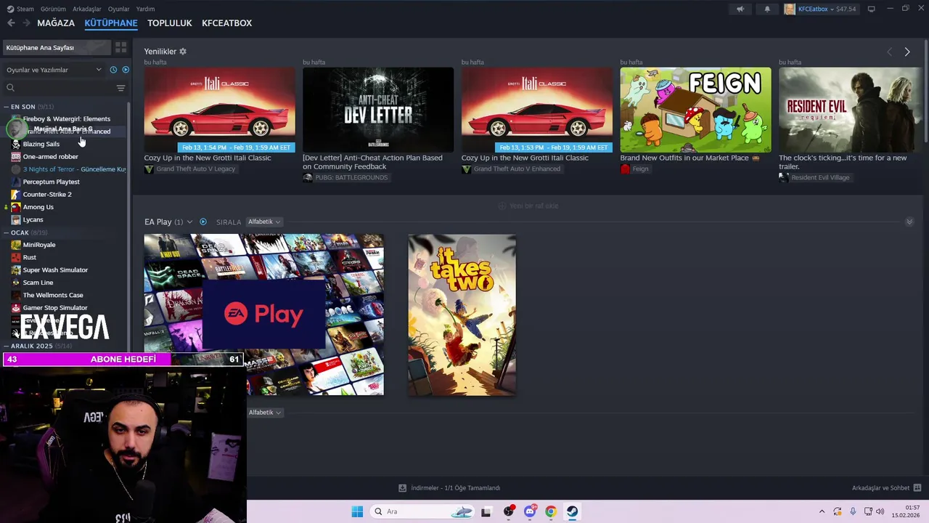929x523 pixels.
Task: Switch to TOPLULUK tab
Action: coord(170,23)
